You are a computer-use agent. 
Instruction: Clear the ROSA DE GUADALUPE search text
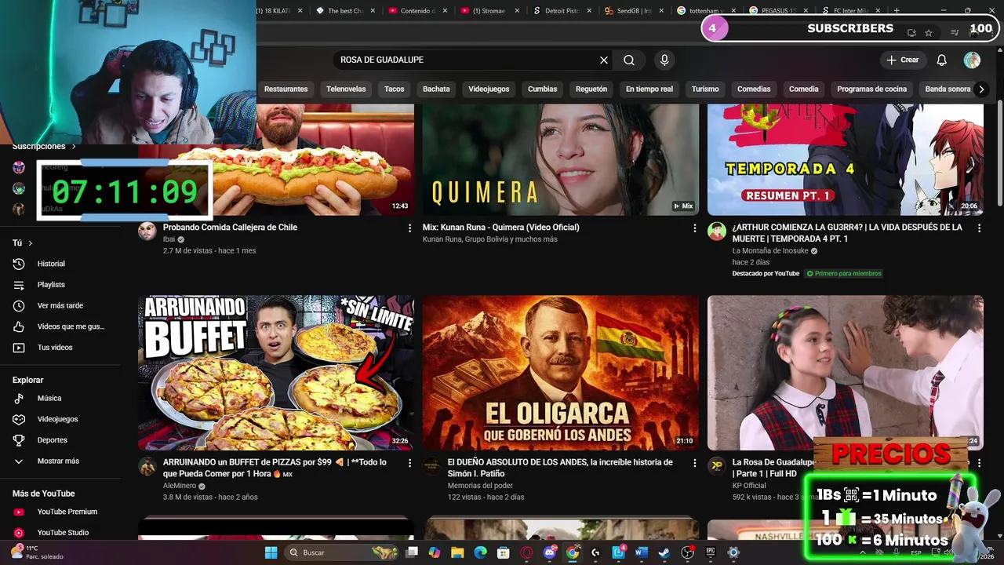click(604, 60)
